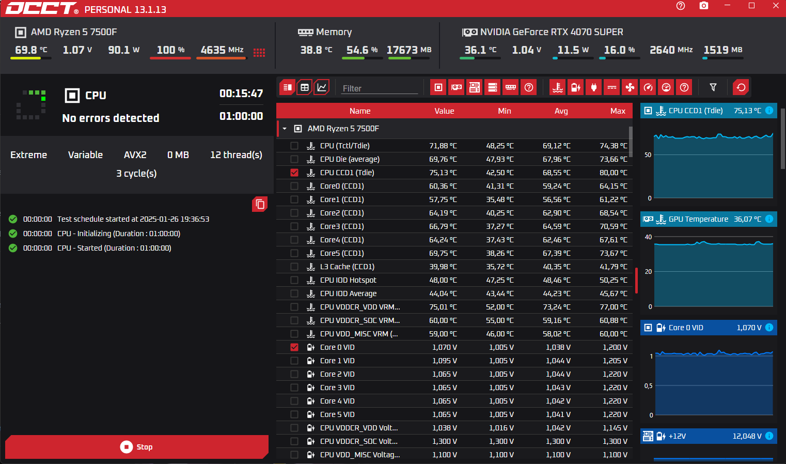Reset sensor statistics with the refresh icon
Image resolution: width=786 pixels, height=464 pixels.
point(741,87)
